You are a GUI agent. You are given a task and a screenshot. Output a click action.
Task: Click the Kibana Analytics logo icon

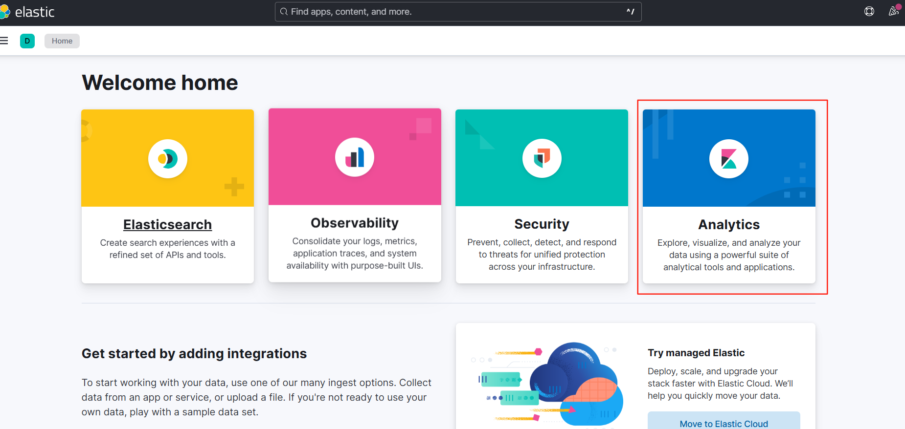tap(729, 159)
